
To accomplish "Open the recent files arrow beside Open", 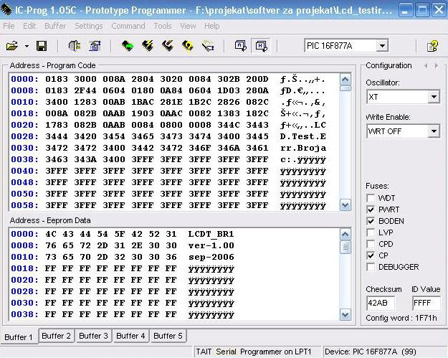I will point(27,46).
